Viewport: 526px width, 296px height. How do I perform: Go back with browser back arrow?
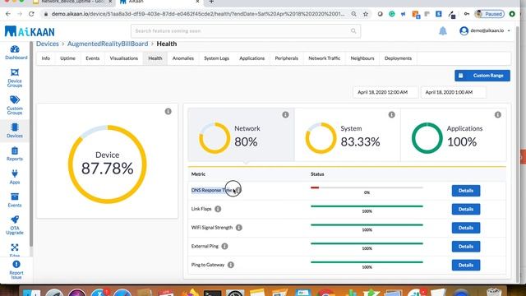pos(8,14)
